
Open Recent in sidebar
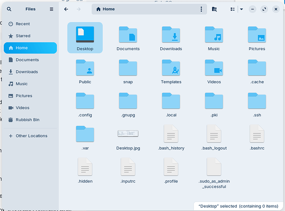(30, 24)
